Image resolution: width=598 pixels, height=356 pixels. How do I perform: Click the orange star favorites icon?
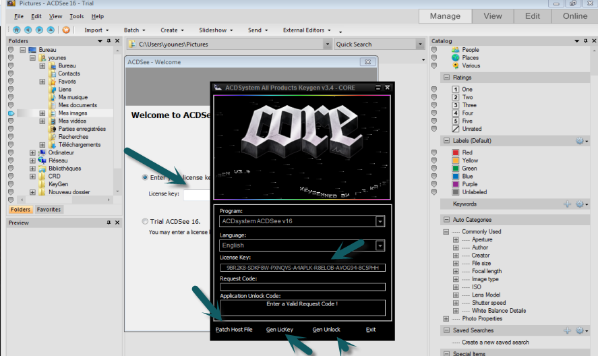click(66, 30)
